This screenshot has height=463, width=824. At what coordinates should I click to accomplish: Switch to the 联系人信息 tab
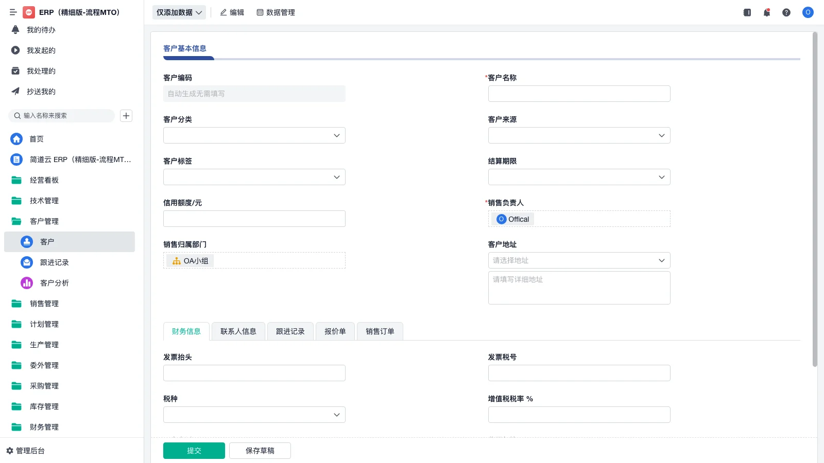[238, 331]
